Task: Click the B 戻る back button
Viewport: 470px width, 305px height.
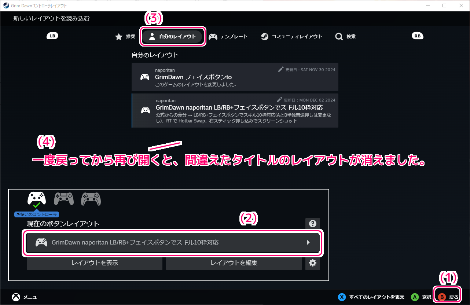Action: (448, 297)
